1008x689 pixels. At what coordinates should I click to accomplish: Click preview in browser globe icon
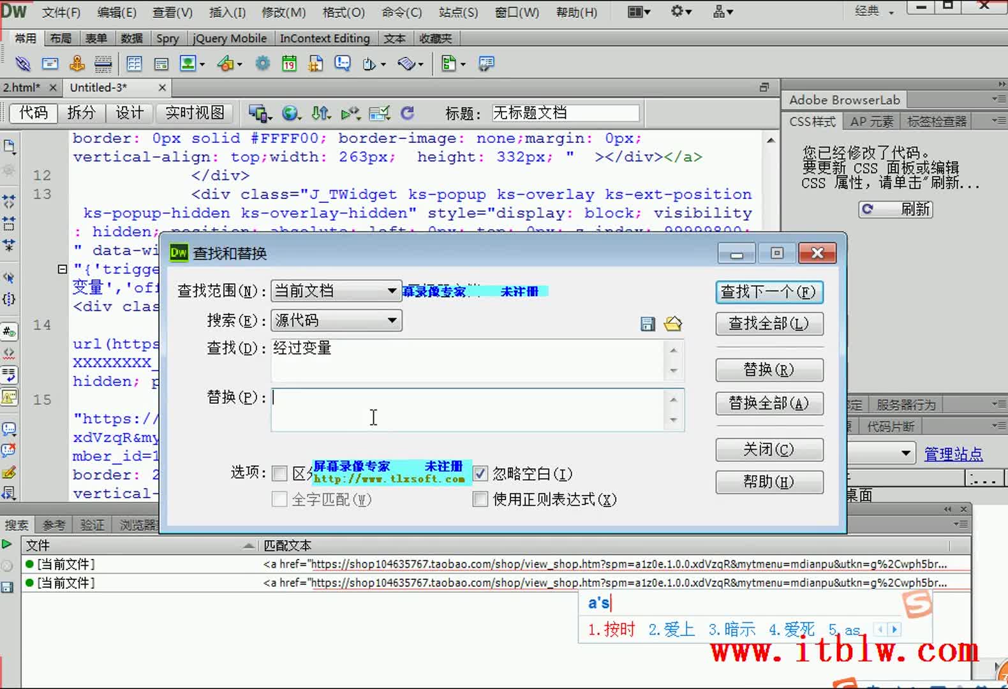[x=290, y=114]
